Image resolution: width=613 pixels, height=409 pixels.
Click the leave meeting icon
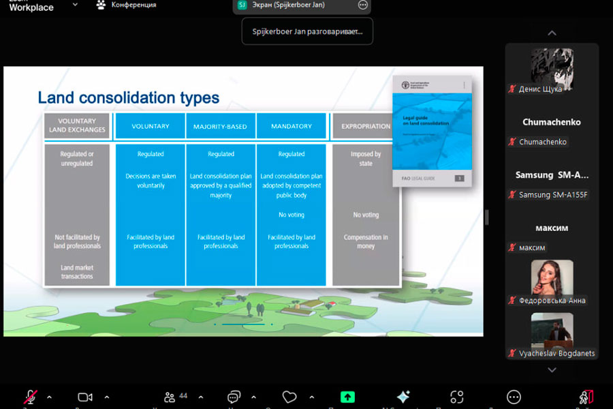(586, 397)
